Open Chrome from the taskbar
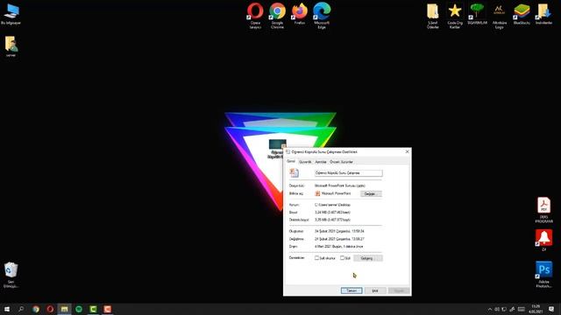This screenshot has width=561, height=315. pyautogui.click(x=36, y=309)
